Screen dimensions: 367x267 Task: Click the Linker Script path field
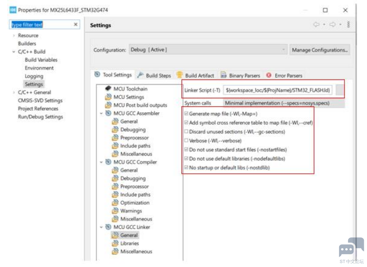coord(278,90)
